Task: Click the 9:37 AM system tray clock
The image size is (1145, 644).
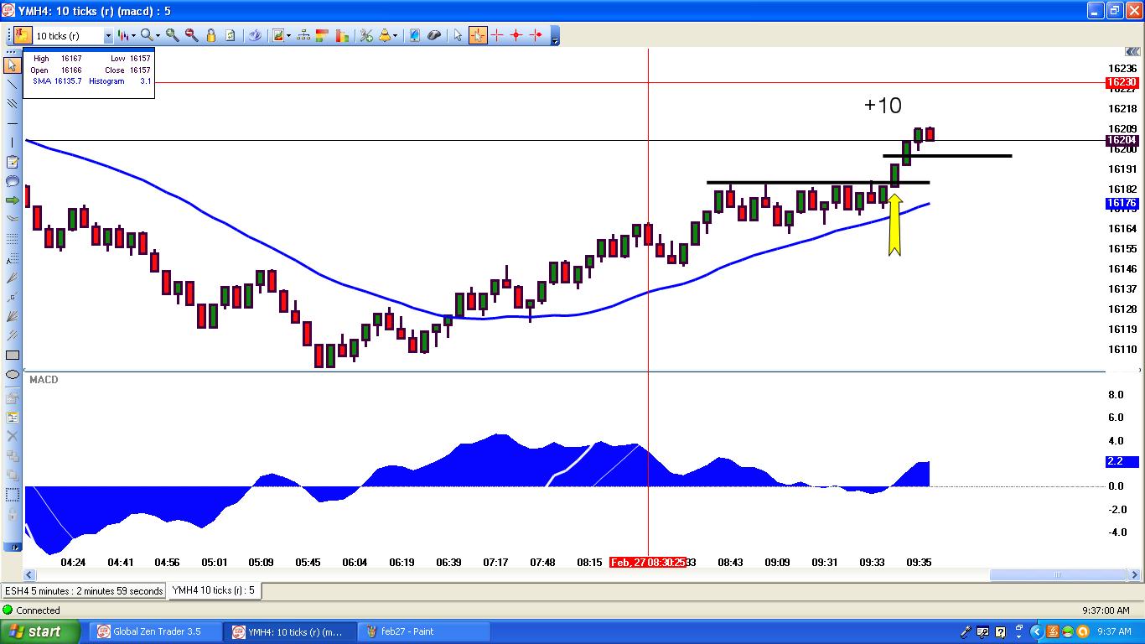Action: (1115, 631)
